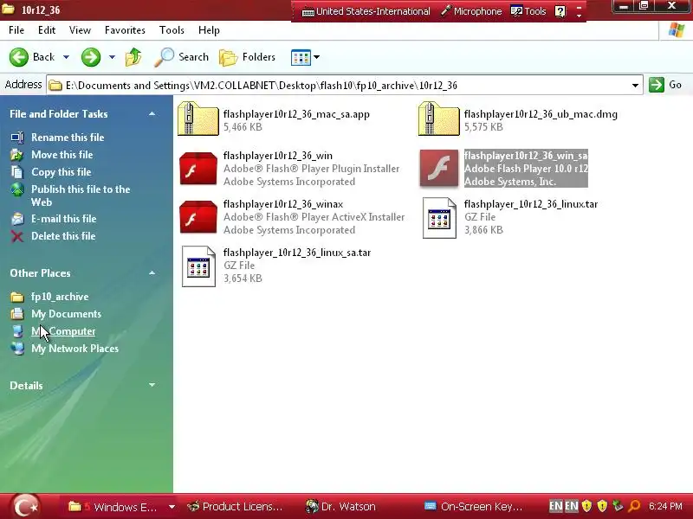This screenshot has height=519, width=693.
Task: Click the language bar Tools button
Action: [x=528, y=11]
